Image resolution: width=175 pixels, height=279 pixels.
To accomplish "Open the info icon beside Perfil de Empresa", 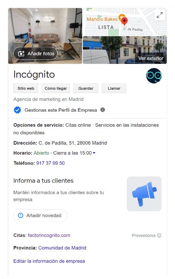I will click(x=102, y=110).
